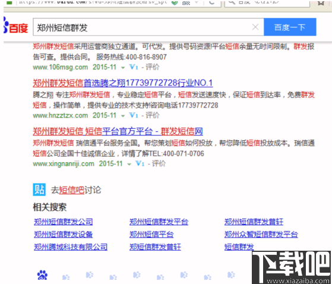This screenshot has height=284, width=332.
Task: Expand dropdown arrow beside www.106msg.com 2015-11
Action: (x=123, y=68)
